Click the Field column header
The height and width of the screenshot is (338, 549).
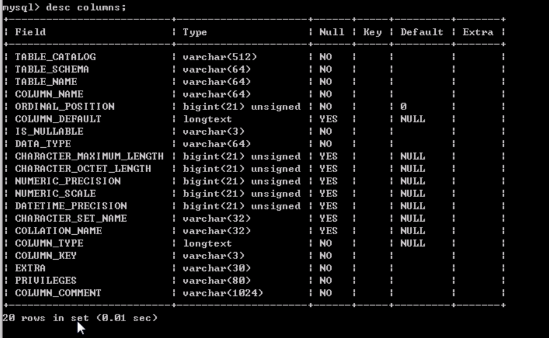[30, 32]
